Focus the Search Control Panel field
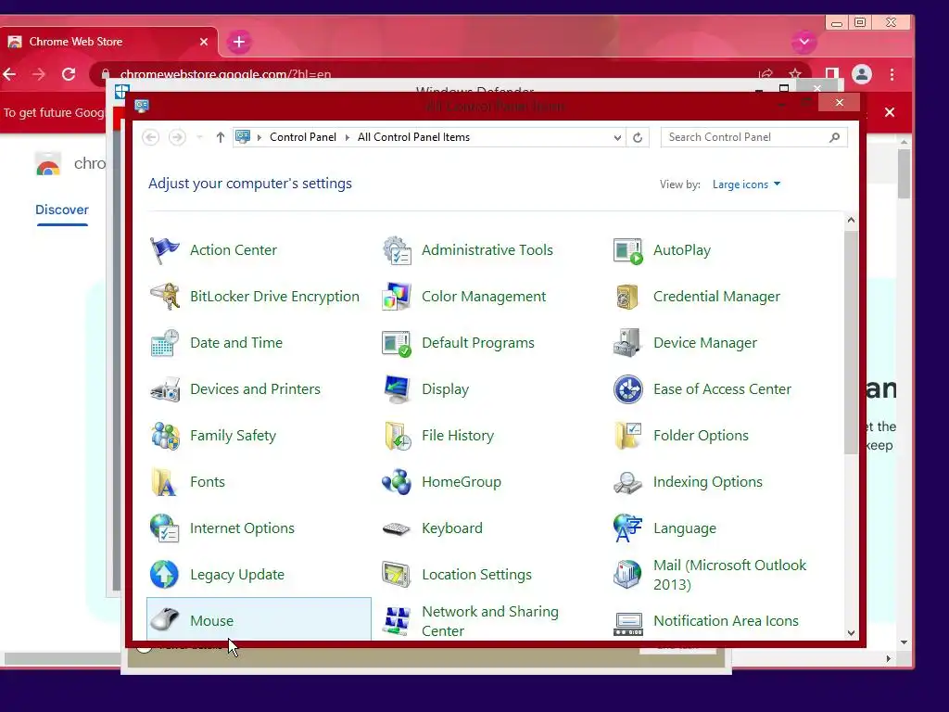 tap(753, 137)
